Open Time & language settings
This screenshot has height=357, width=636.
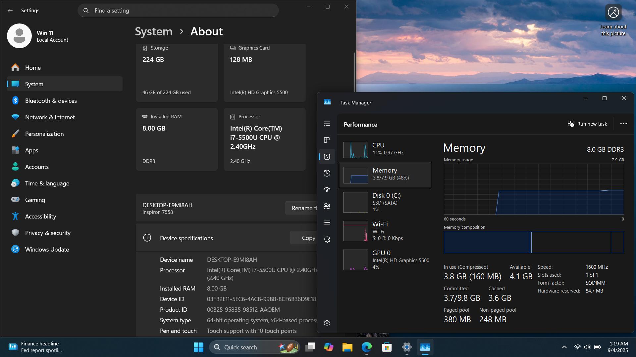click(65, 183)
